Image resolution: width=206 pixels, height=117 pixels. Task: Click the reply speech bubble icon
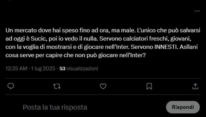[x=11, y=86]
